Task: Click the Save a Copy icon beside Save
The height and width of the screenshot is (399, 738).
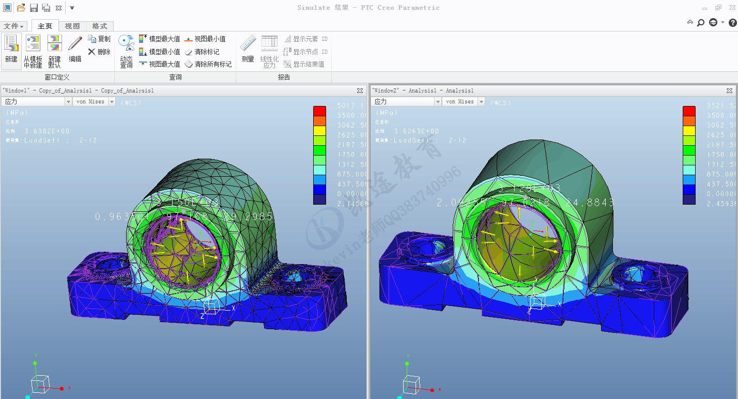Action: click(46, 8)
